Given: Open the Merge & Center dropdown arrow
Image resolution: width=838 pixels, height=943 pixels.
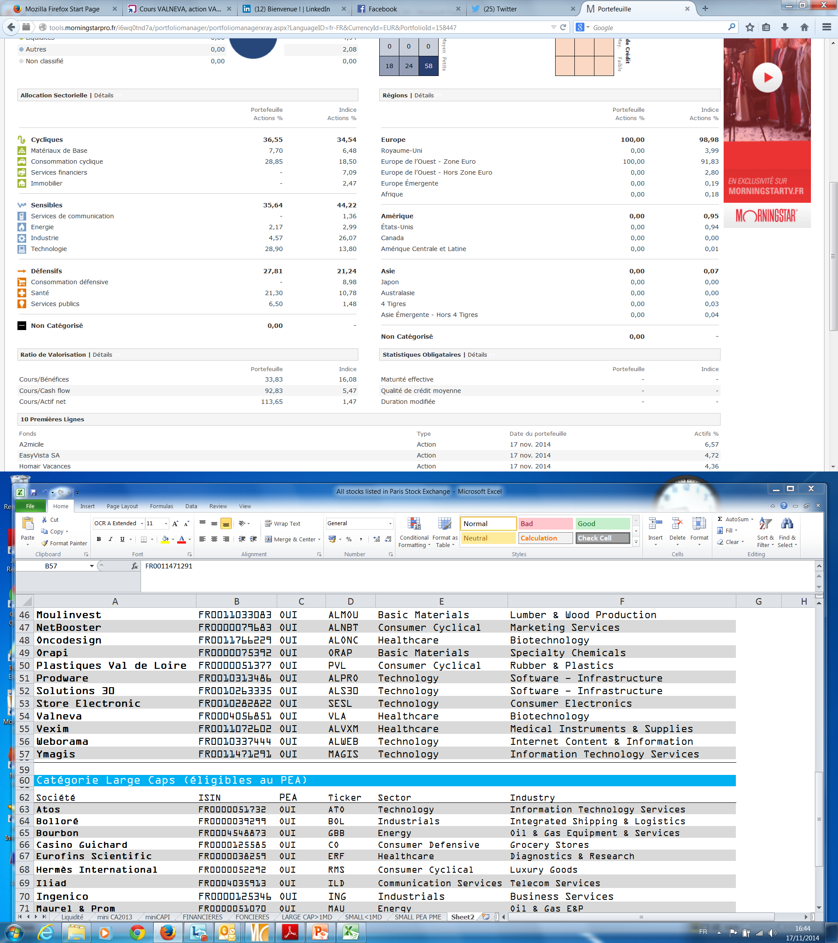Looking at the screenshot, I should click(319, 539).
